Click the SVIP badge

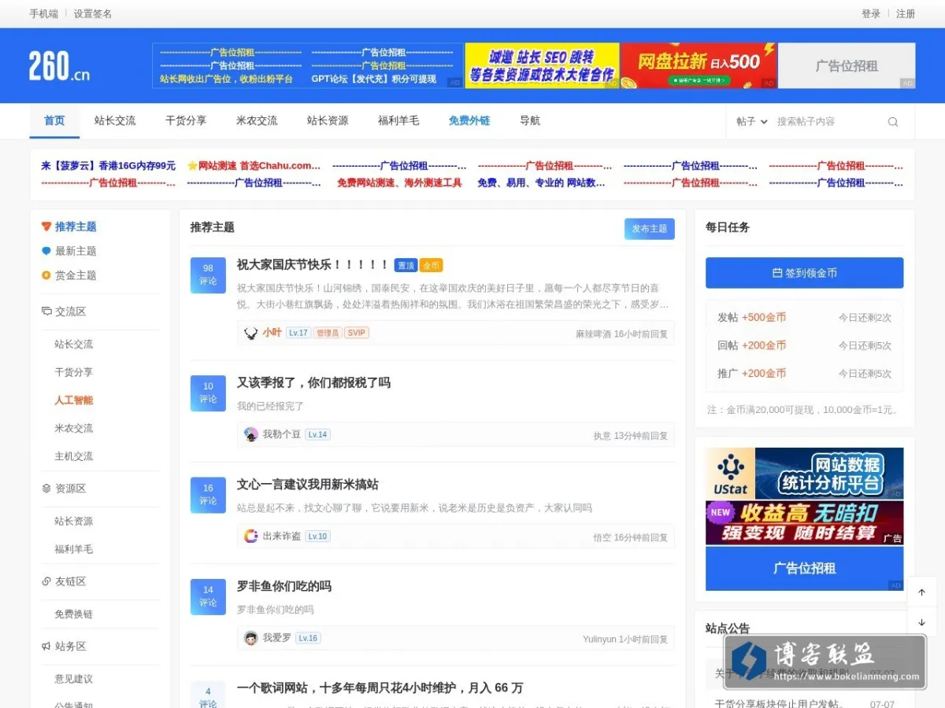(x=357, y=333)
